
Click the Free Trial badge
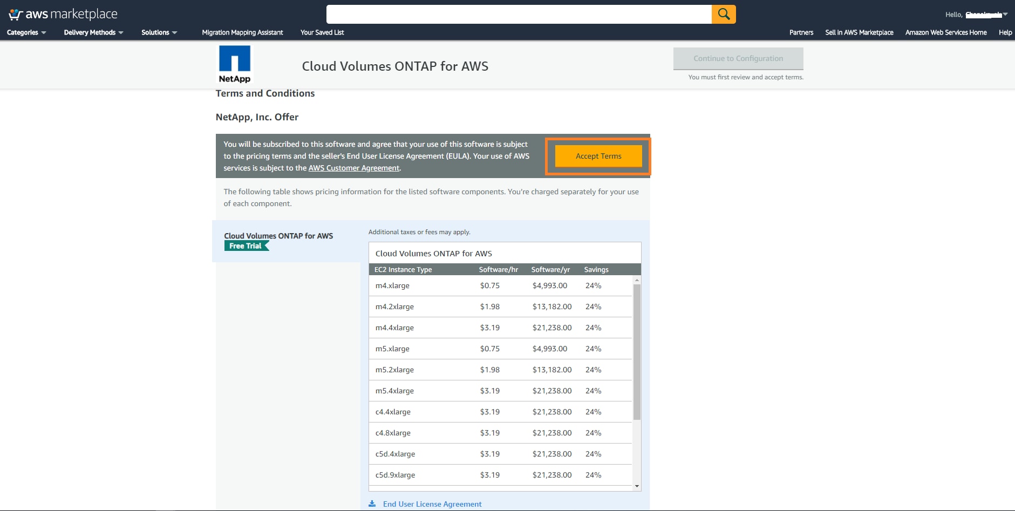pos(246,246)
